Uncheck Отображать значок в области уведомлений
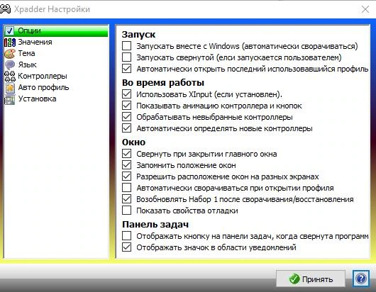Viewport: 376px width, 292px height. [126, 247]
